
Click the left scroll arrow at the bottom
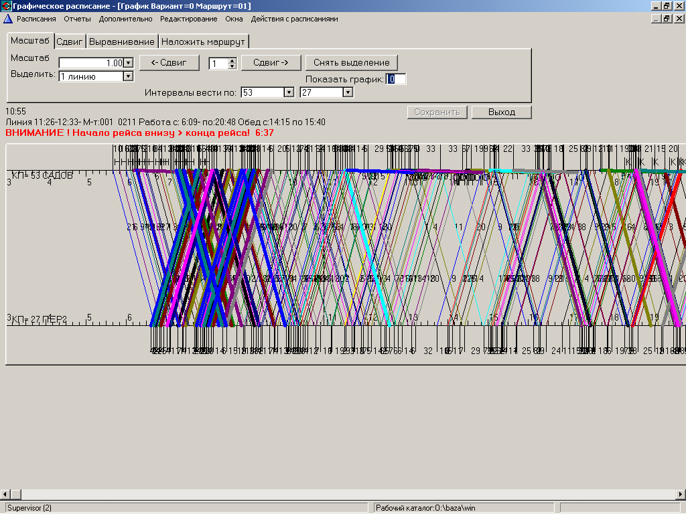(x=5, y=495)
